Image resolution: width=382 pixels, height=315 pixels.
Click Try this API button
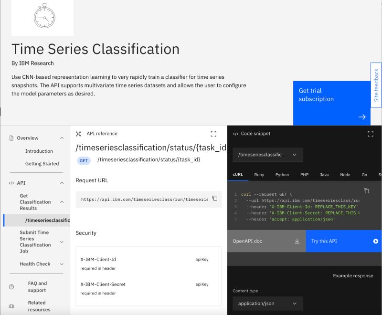(343, 241)
